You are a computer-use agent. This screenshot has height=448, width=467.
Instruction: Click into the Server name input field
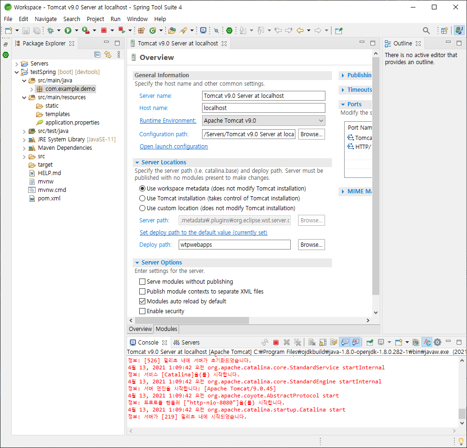[264, 95]
